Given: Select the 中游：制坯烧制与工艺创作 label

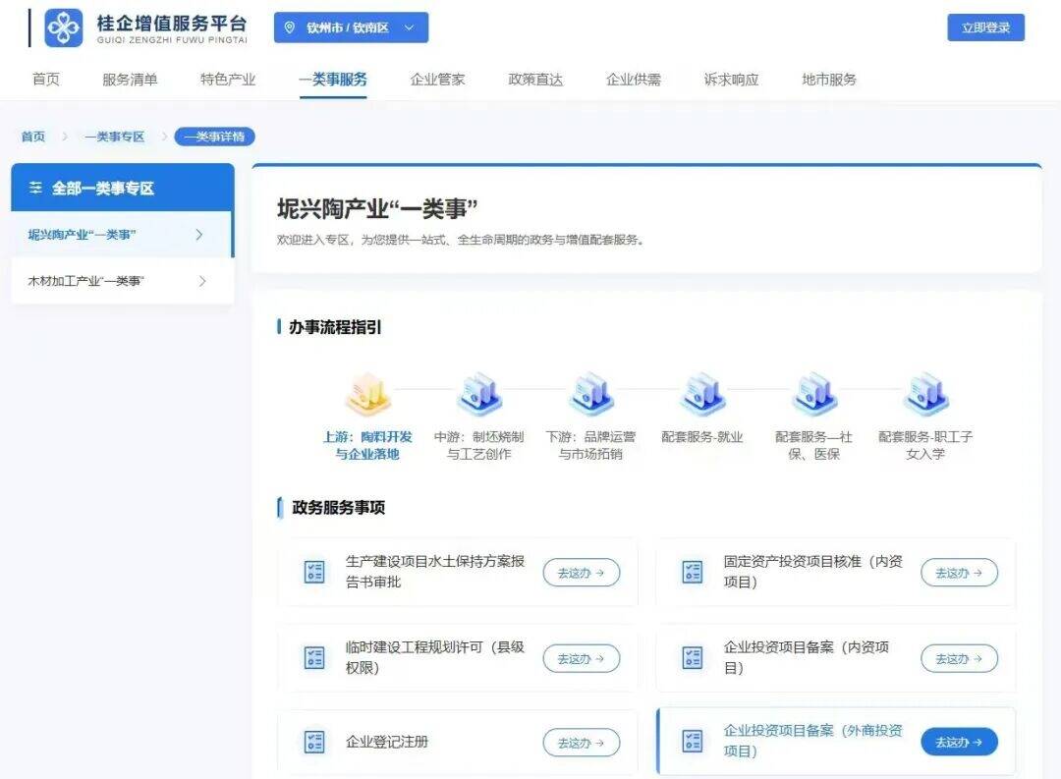Looking at the screenshot, I should (x=479, y=445).
